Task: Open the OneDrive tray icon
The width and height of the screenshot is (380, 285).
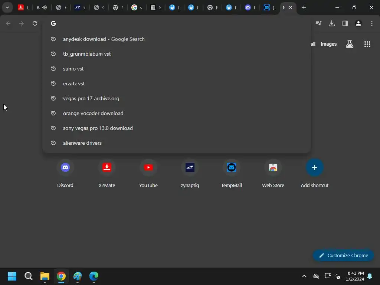Action: [316, 276]
